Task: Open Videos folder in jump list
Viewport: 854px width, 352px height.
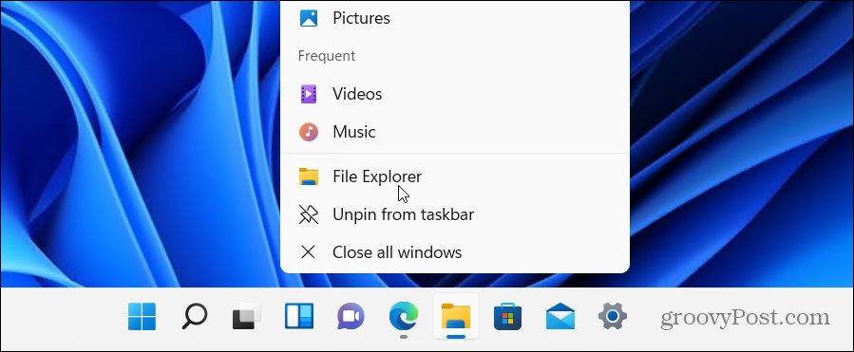Action: pos(455,94)
